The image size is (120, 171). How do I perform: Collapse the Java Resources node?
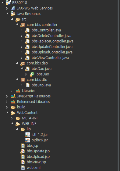(7, 13)
